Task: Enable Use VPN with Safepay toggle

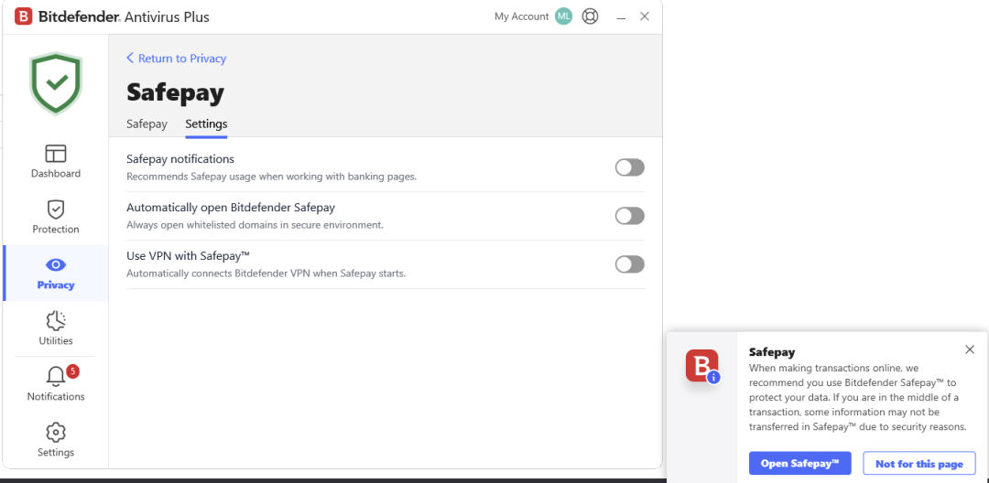Action: (x=629, y=264)
